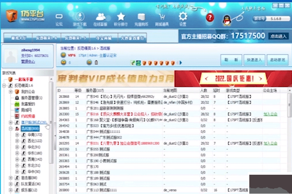Open the 管理中心 link
Image resolution: width=292 pixels, height=194 pixels.
[x=28, y=62]
